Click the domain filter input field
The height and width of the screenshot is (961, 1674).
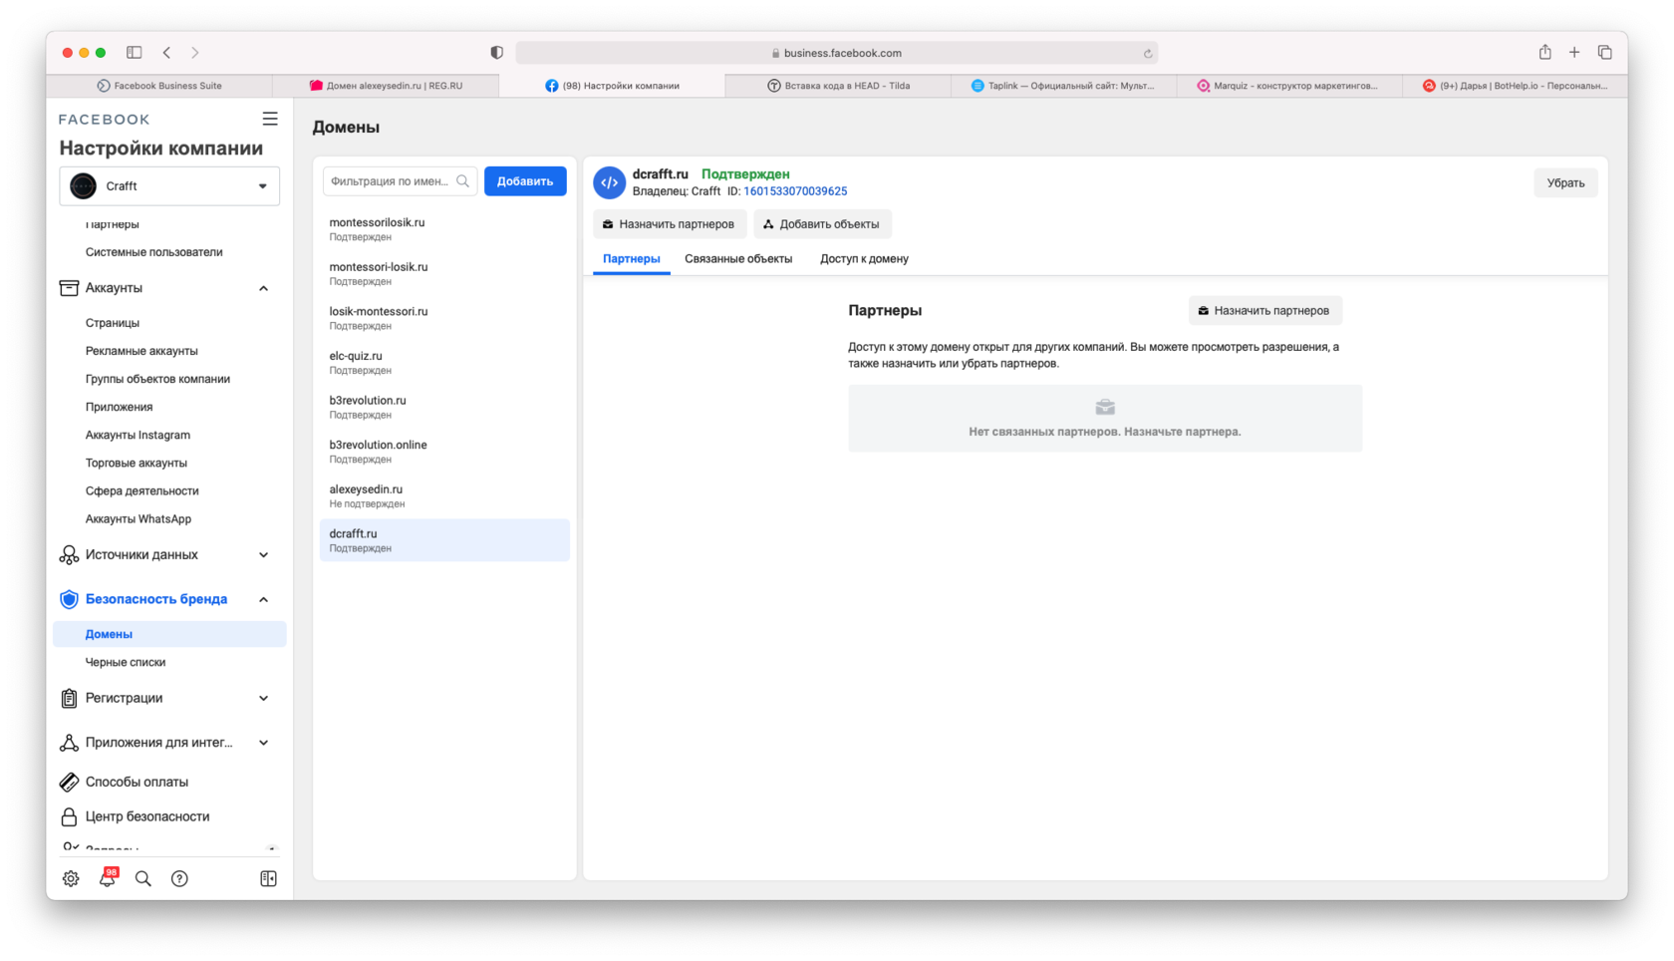pyautogui.click(x=400, y=181)
